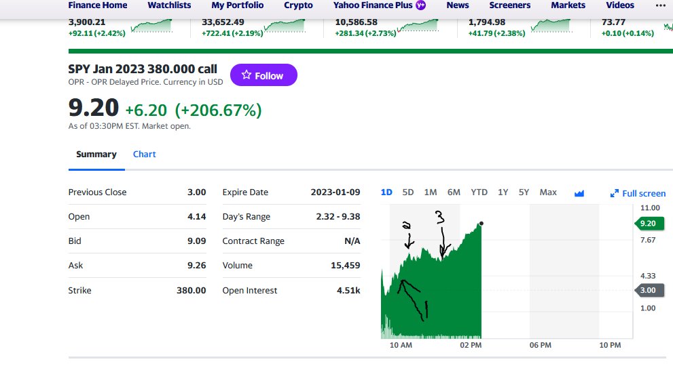Open the Screeners menu
673x368 pixels.
coord(510,5)
